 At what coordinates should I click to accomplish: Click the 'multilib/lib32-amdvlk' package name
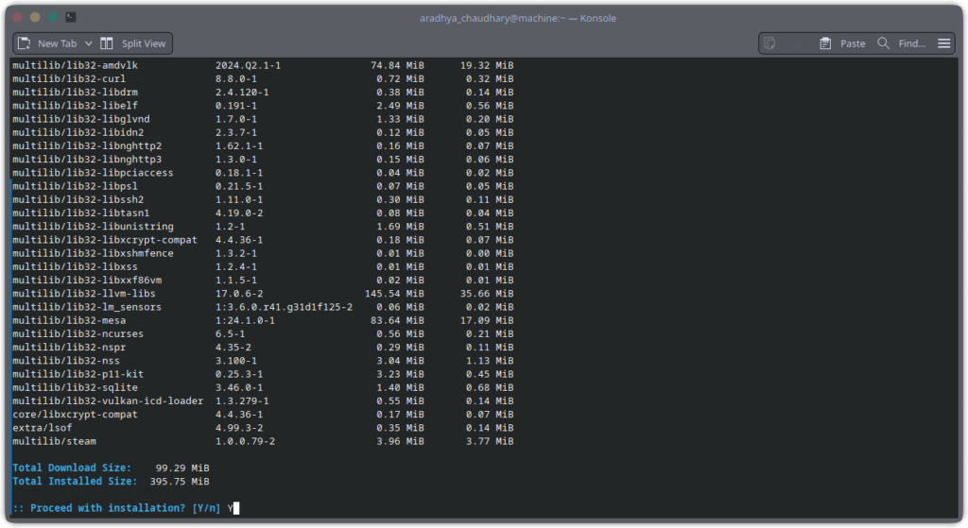click(x=75, y=65)
